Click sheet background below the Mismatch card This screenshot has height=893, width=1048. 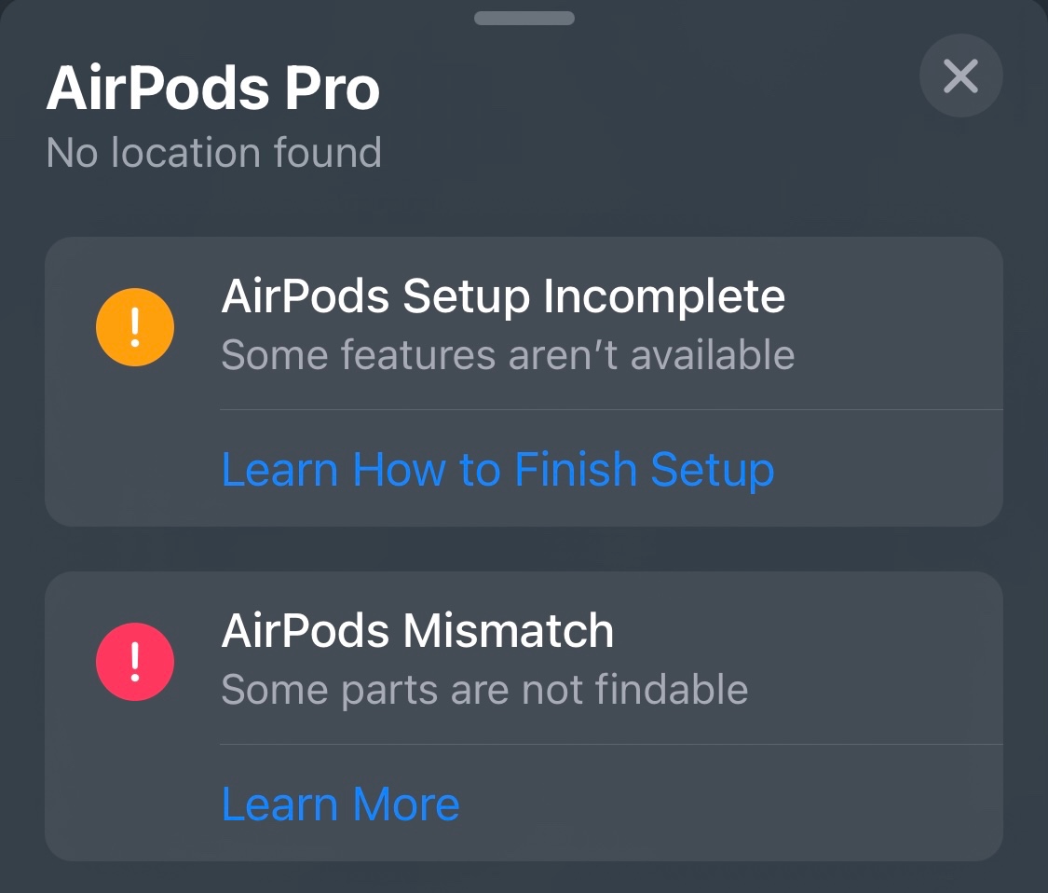pyautogui.click(x=524, y=878)
